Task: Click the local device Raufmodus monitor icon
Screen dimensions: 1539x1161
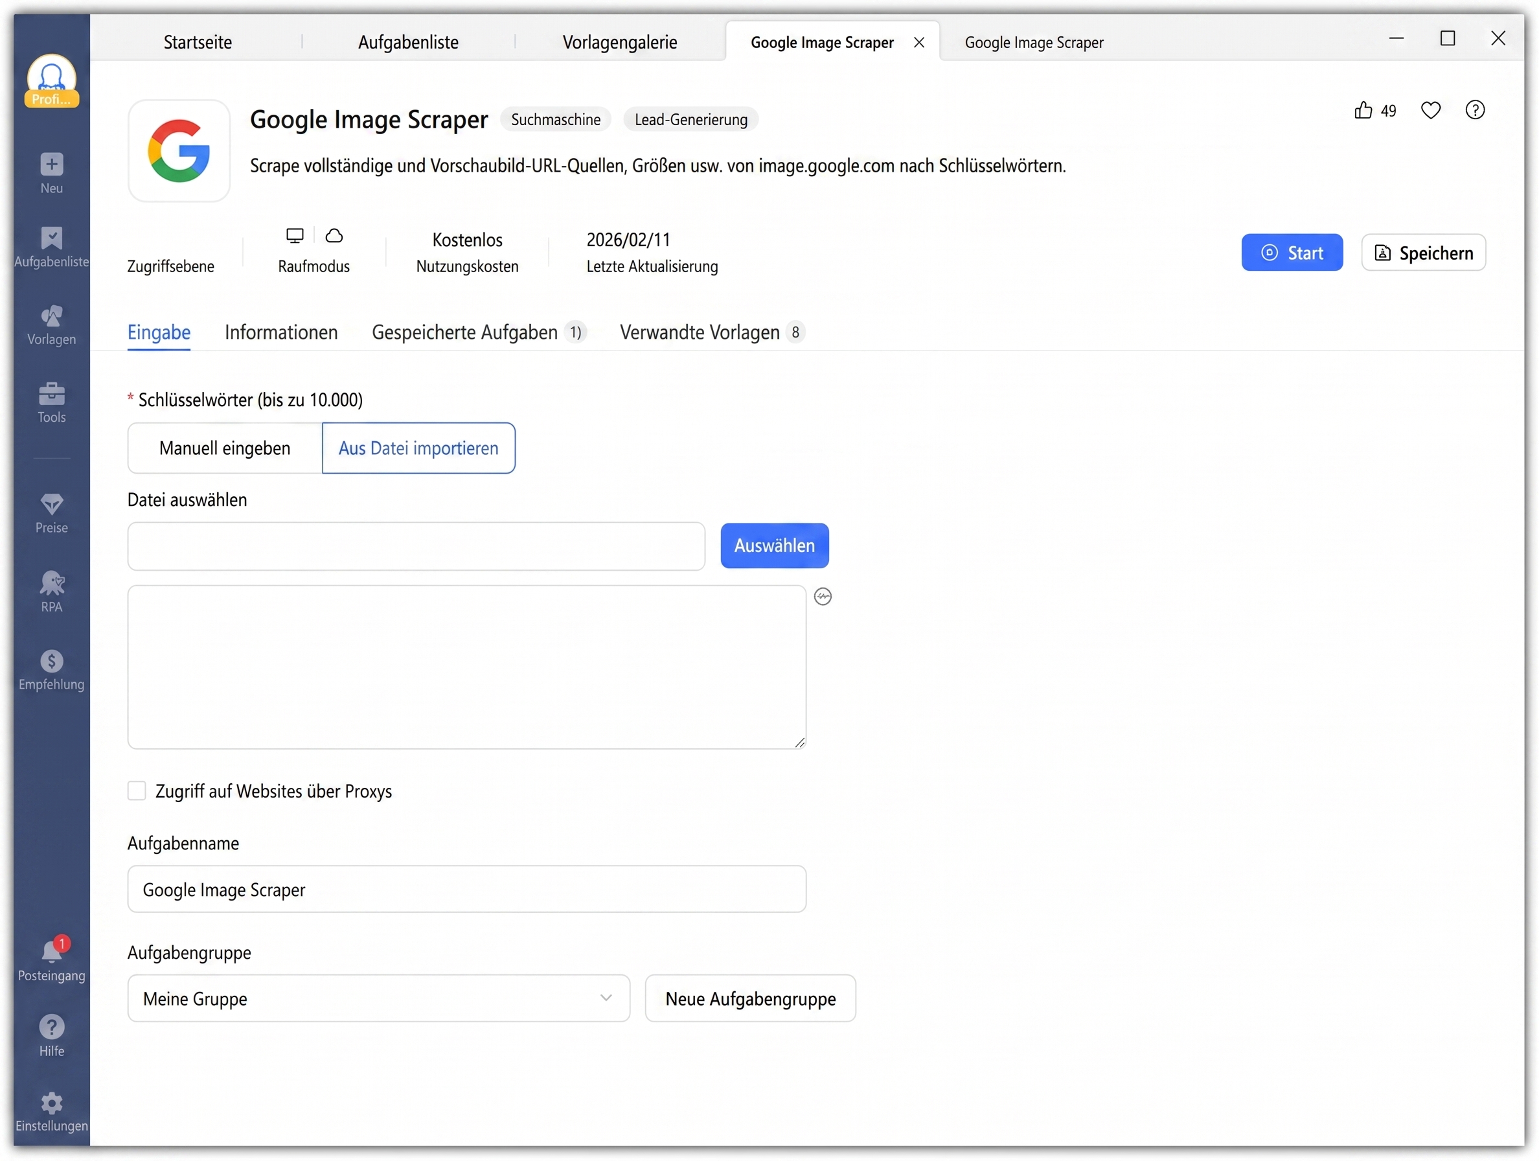Action: [295, 236]
